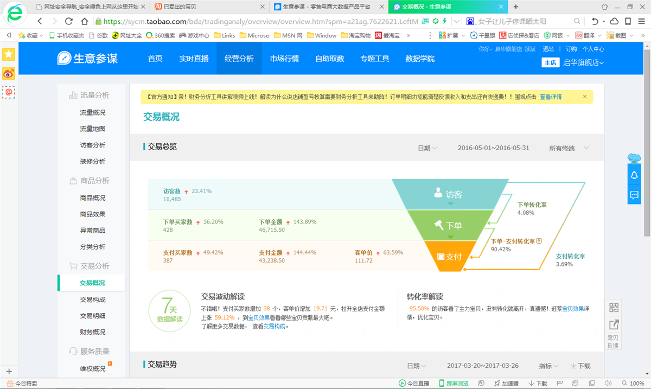Click the 退出 logout link
This screenshot has height=389, width=651.
tap(548, 49)
